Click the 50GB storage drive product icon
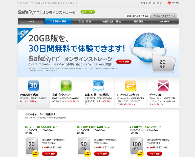This screenshot has width=195, height=157. (x=84, y=145)
